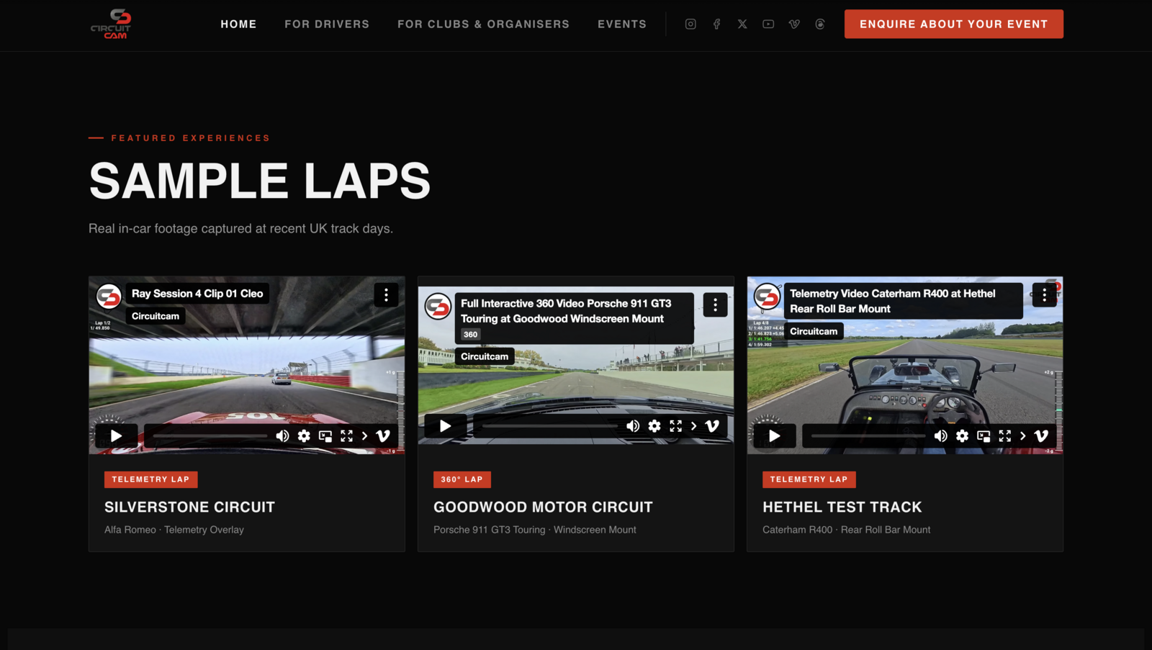This screenshot has height=650, width=1152.
Task: Click the Circuitcam label on the Goodwood video
Action: coord(485,356)
